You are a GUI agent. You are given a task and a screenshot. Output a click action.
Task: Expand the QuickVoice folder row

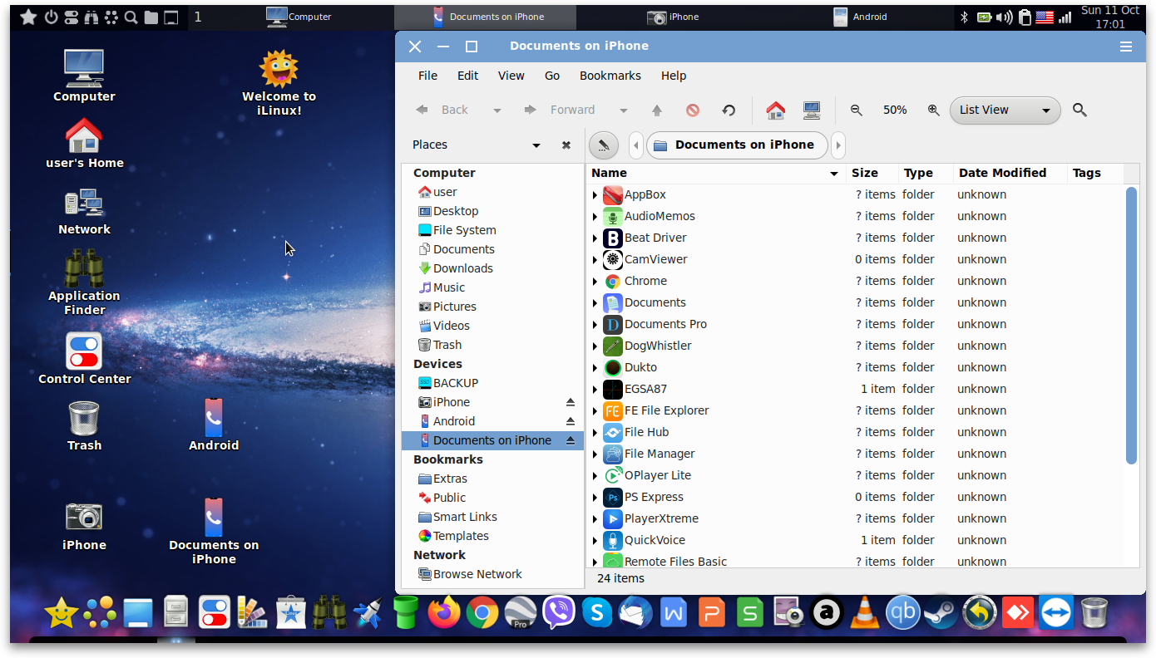click(x=595, y=541)
